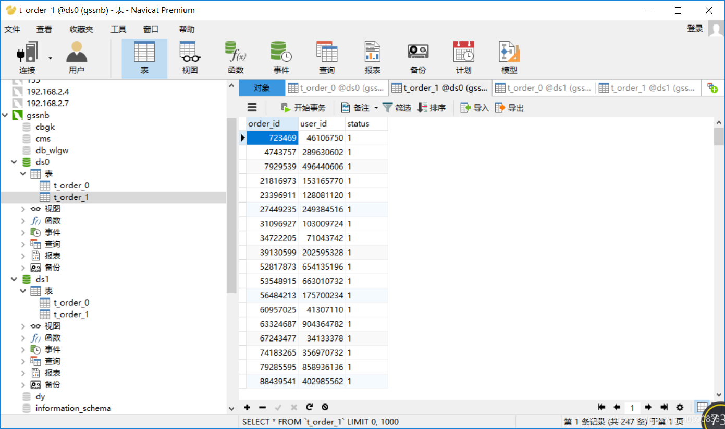The height and width of the screenshot is (429, 725).
Task: Go to last page of records
Action: click(x=664, y=407)
